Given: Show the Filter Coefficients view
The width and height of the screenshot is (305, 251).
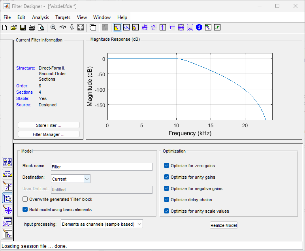Looking at the screenshot, I should [190, 28].
